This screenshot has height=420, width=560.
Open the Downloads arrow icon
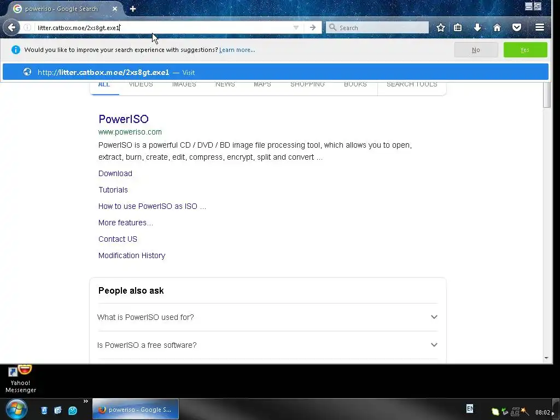pyautogui.click(x=477, y=27)
